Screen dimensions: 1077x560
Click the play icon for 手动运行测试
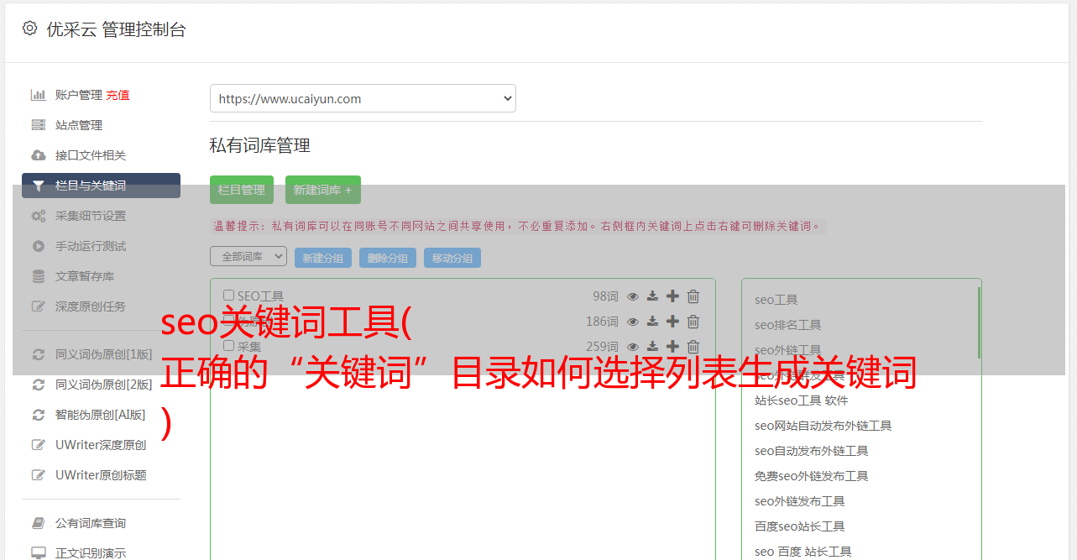38,246
